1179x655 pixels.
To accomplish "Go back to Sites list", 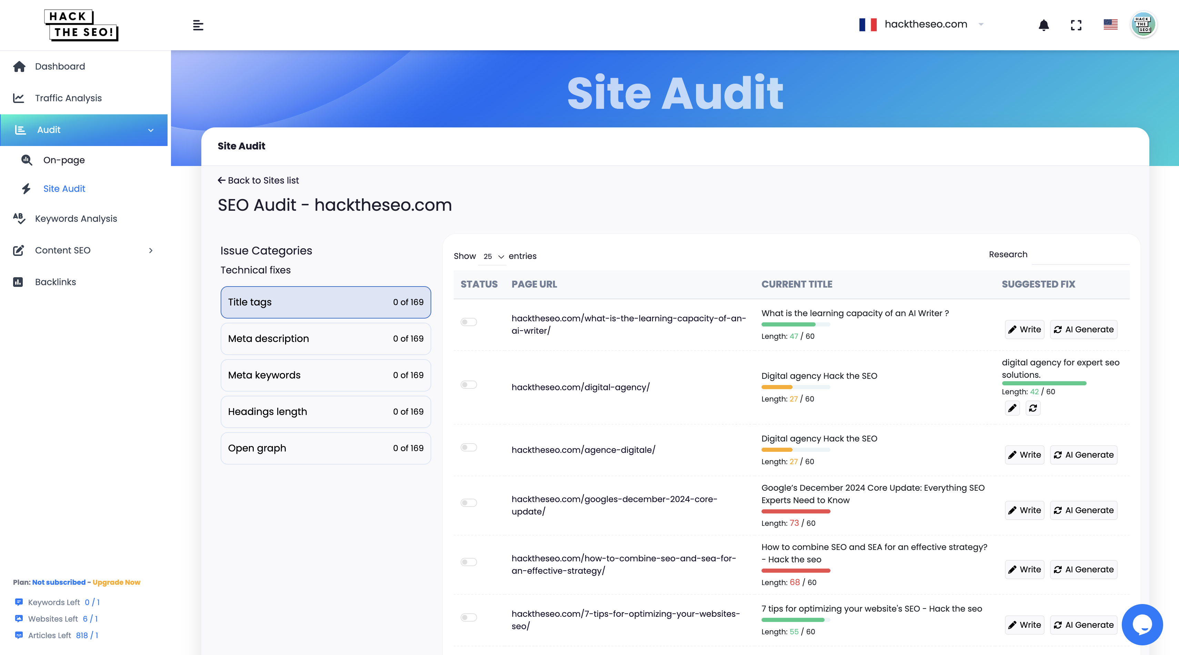I will [258, 180].
